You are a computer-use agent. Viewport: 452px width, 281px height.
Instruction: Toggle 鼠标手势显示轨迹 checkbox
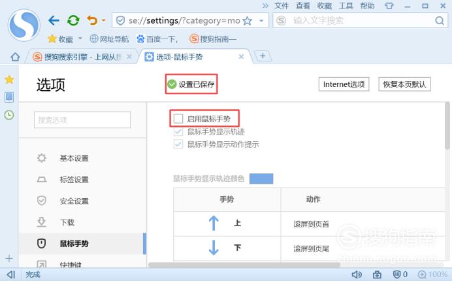point(178,131)
